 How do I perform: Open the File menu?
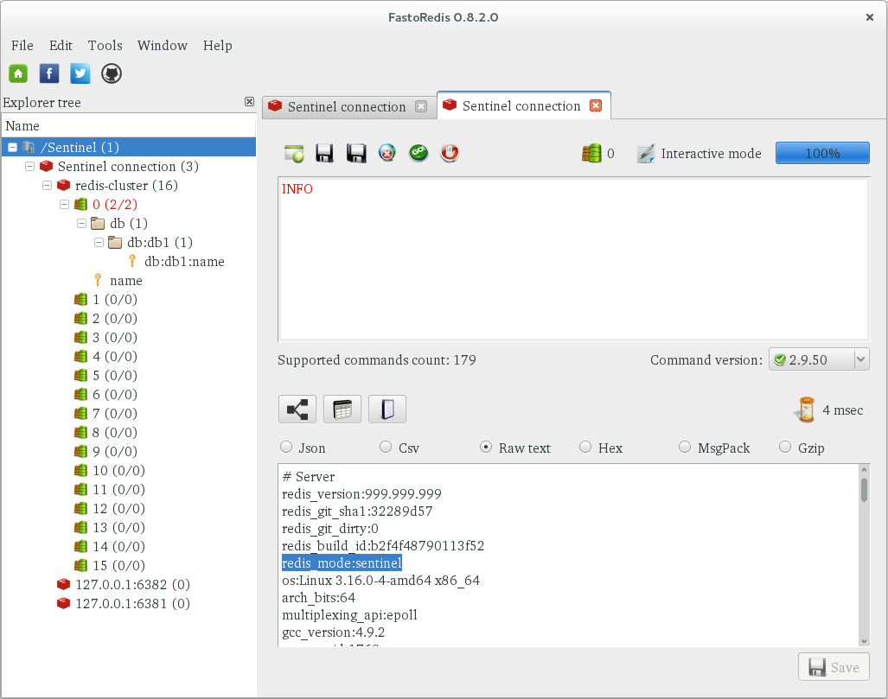pyautogui.click(x=22, y=45)
